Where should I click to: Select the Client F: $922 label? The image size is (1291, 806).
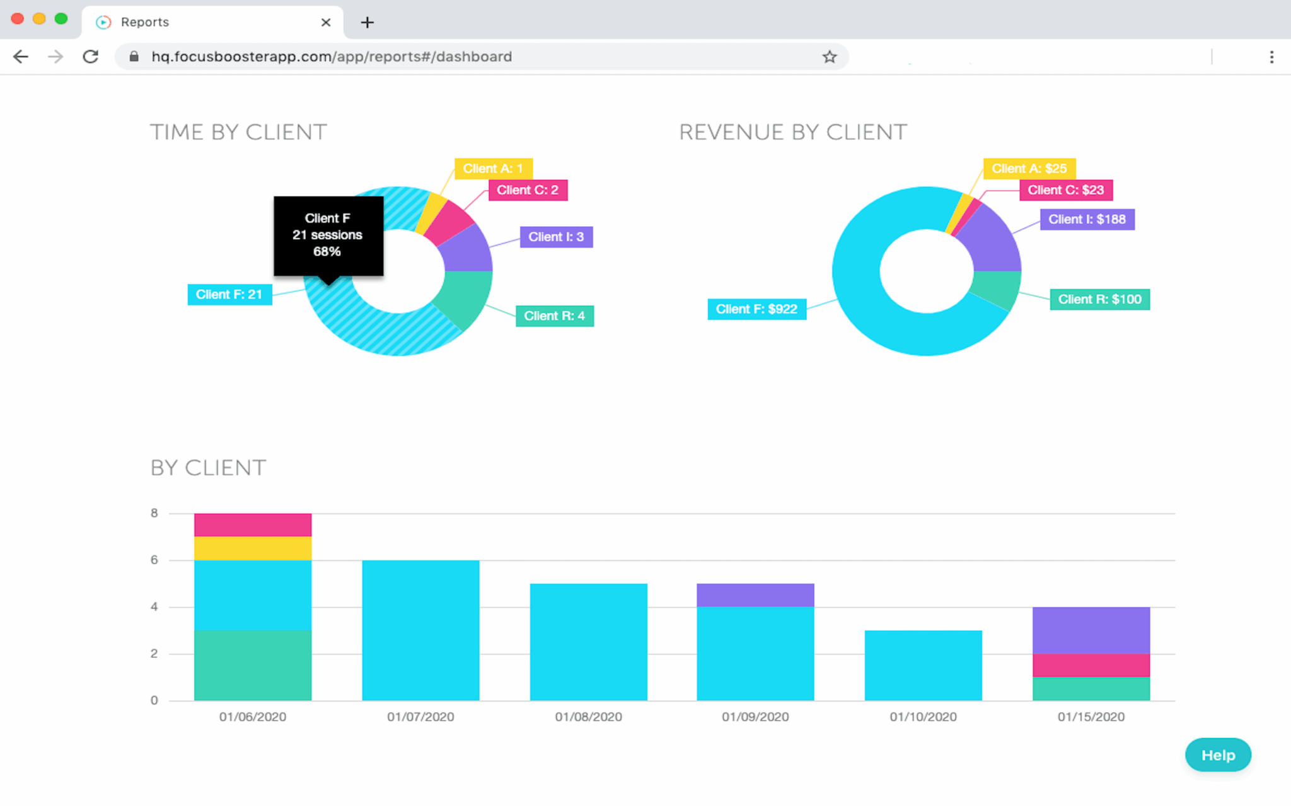(756, 309)
